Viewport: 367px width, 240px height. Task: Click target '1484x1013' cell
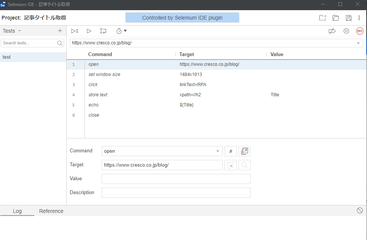pyautogui.click(x=191, y=74)
